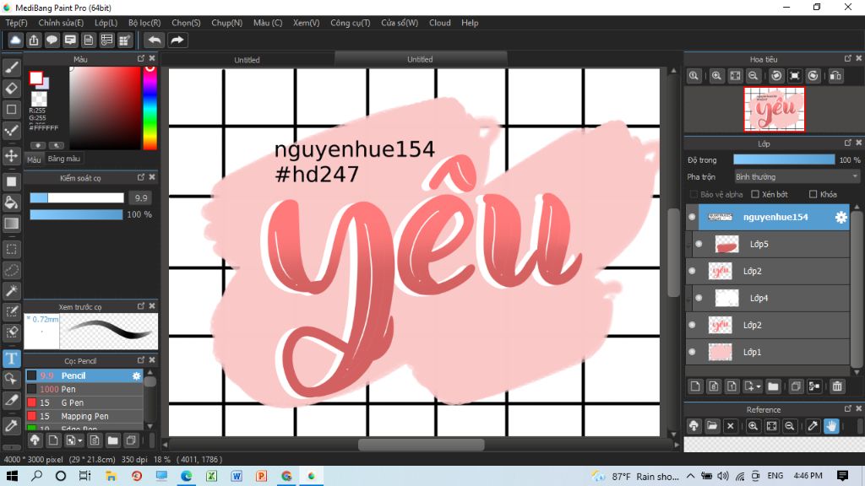Open the Tệp(F) menu
This screenshot has height=486, width=865.
[x=17, y=23]
